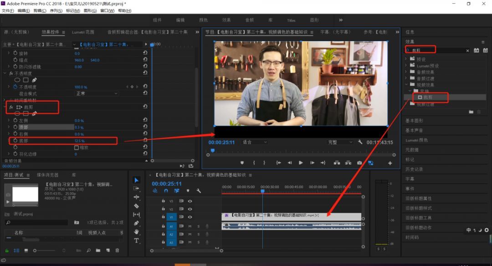The height and width of the screenshot is (266, 492).
Task: Switch to the Lumetri 范围 tab
Action: coord(83,32)
